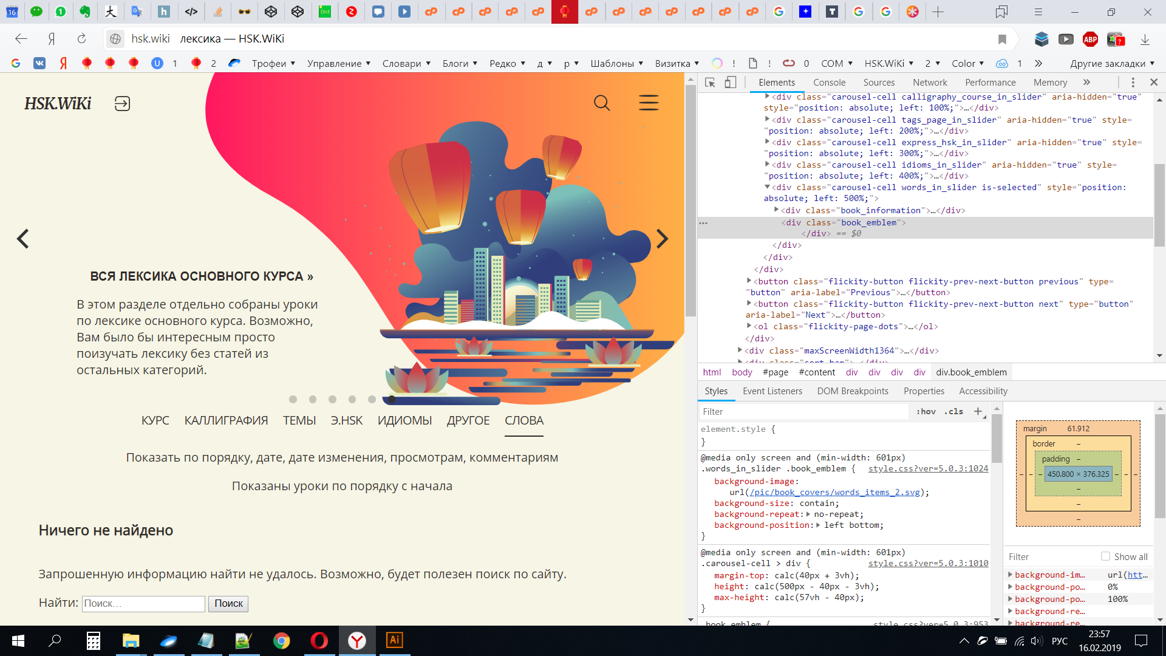Select the ИДИОМЫ category tab on the page

pos(404,420)
